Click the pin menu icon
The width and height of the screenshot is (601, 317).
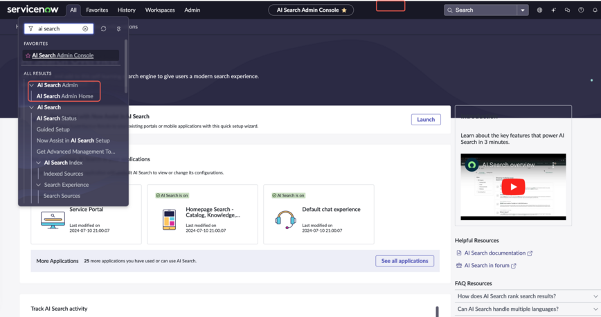pyautogui.click(x=118, y=29)
